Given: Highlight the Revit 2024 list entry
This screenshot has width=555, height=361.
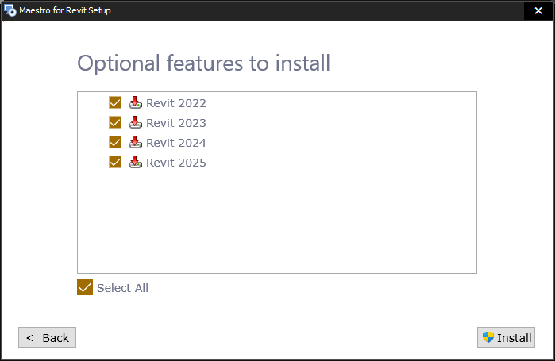Looking at the screenshot, I should 175,143.
